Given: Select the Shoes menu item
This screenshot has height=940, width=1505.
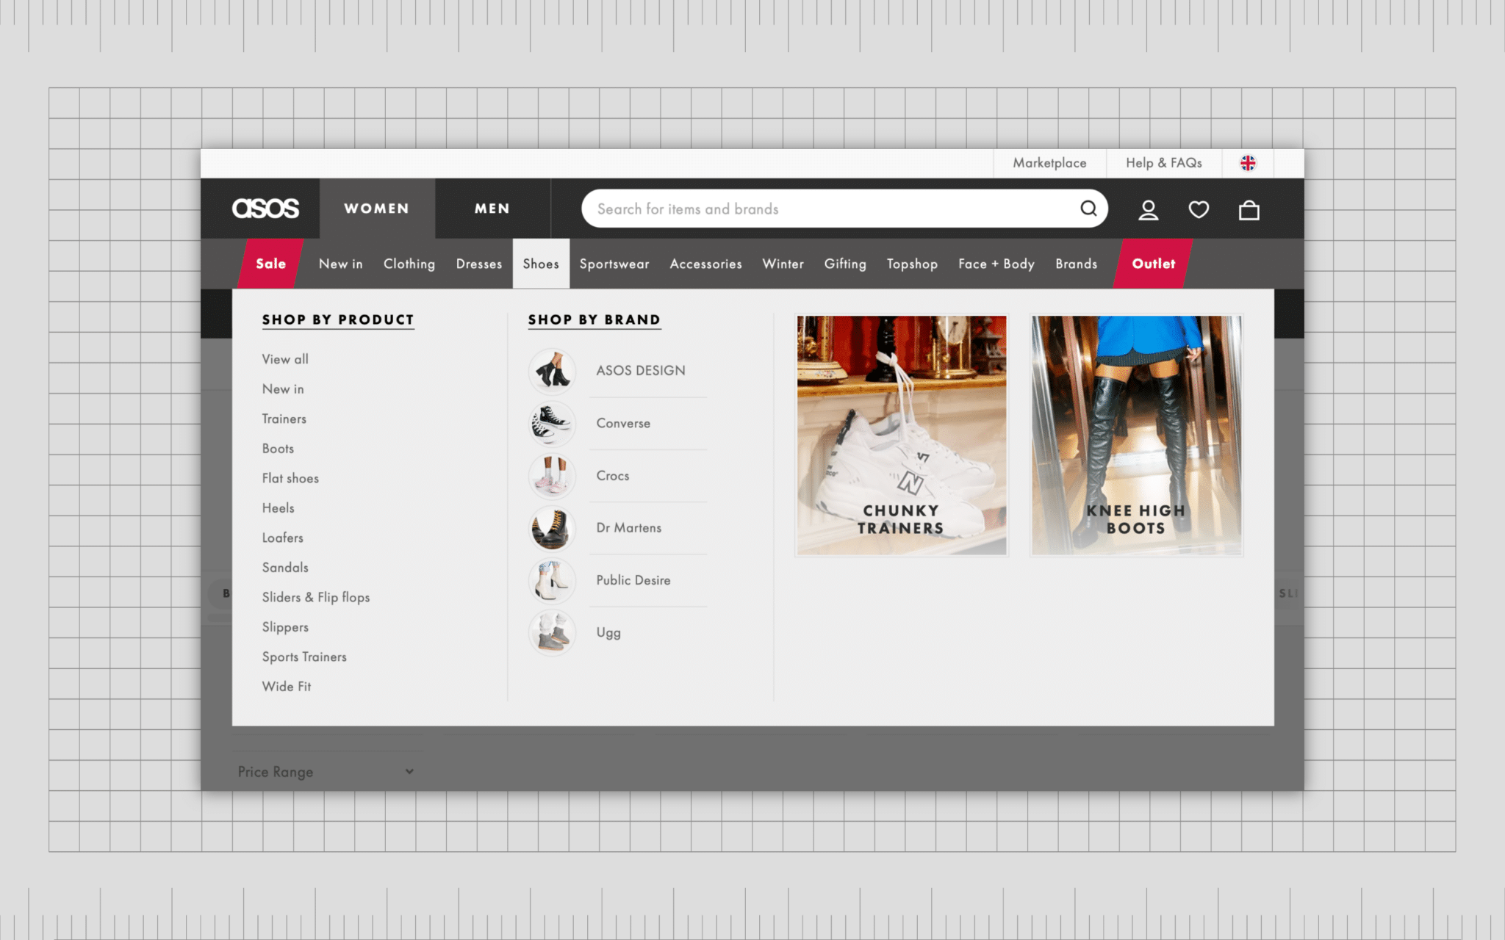Looking at the screenshot, I should (x=541, y=264).
